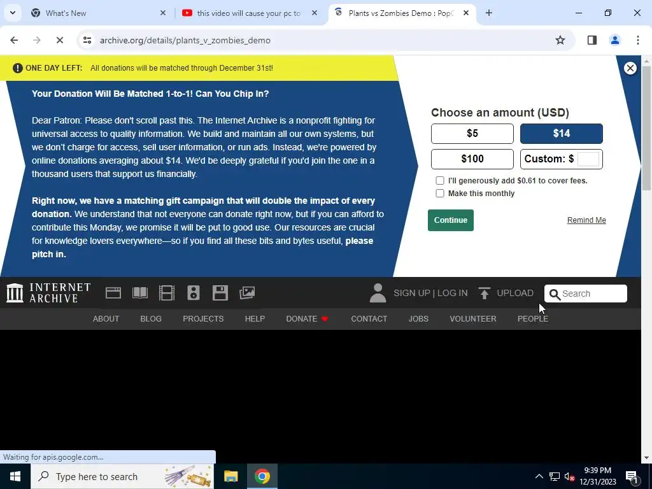This screenshot has width=652, height=489.
Task: Open the tab search dropdown arrow
Action: (13, 13)
